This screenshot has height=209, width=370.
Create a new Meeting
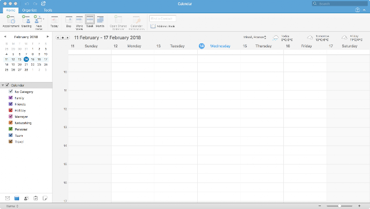(26, 21)
